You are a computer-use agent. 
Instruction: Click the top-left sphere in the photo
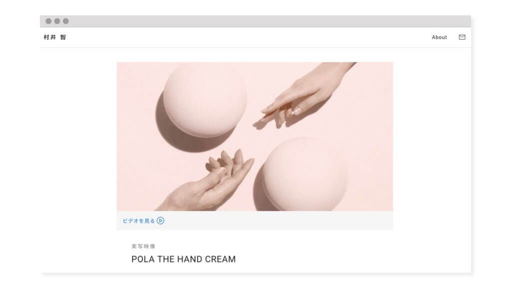coord(205,99)
